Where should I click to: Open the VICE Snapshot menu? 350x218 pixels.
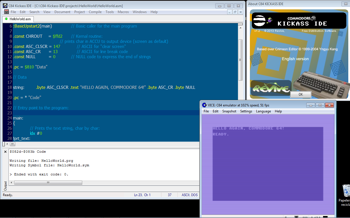click(229, 111)
